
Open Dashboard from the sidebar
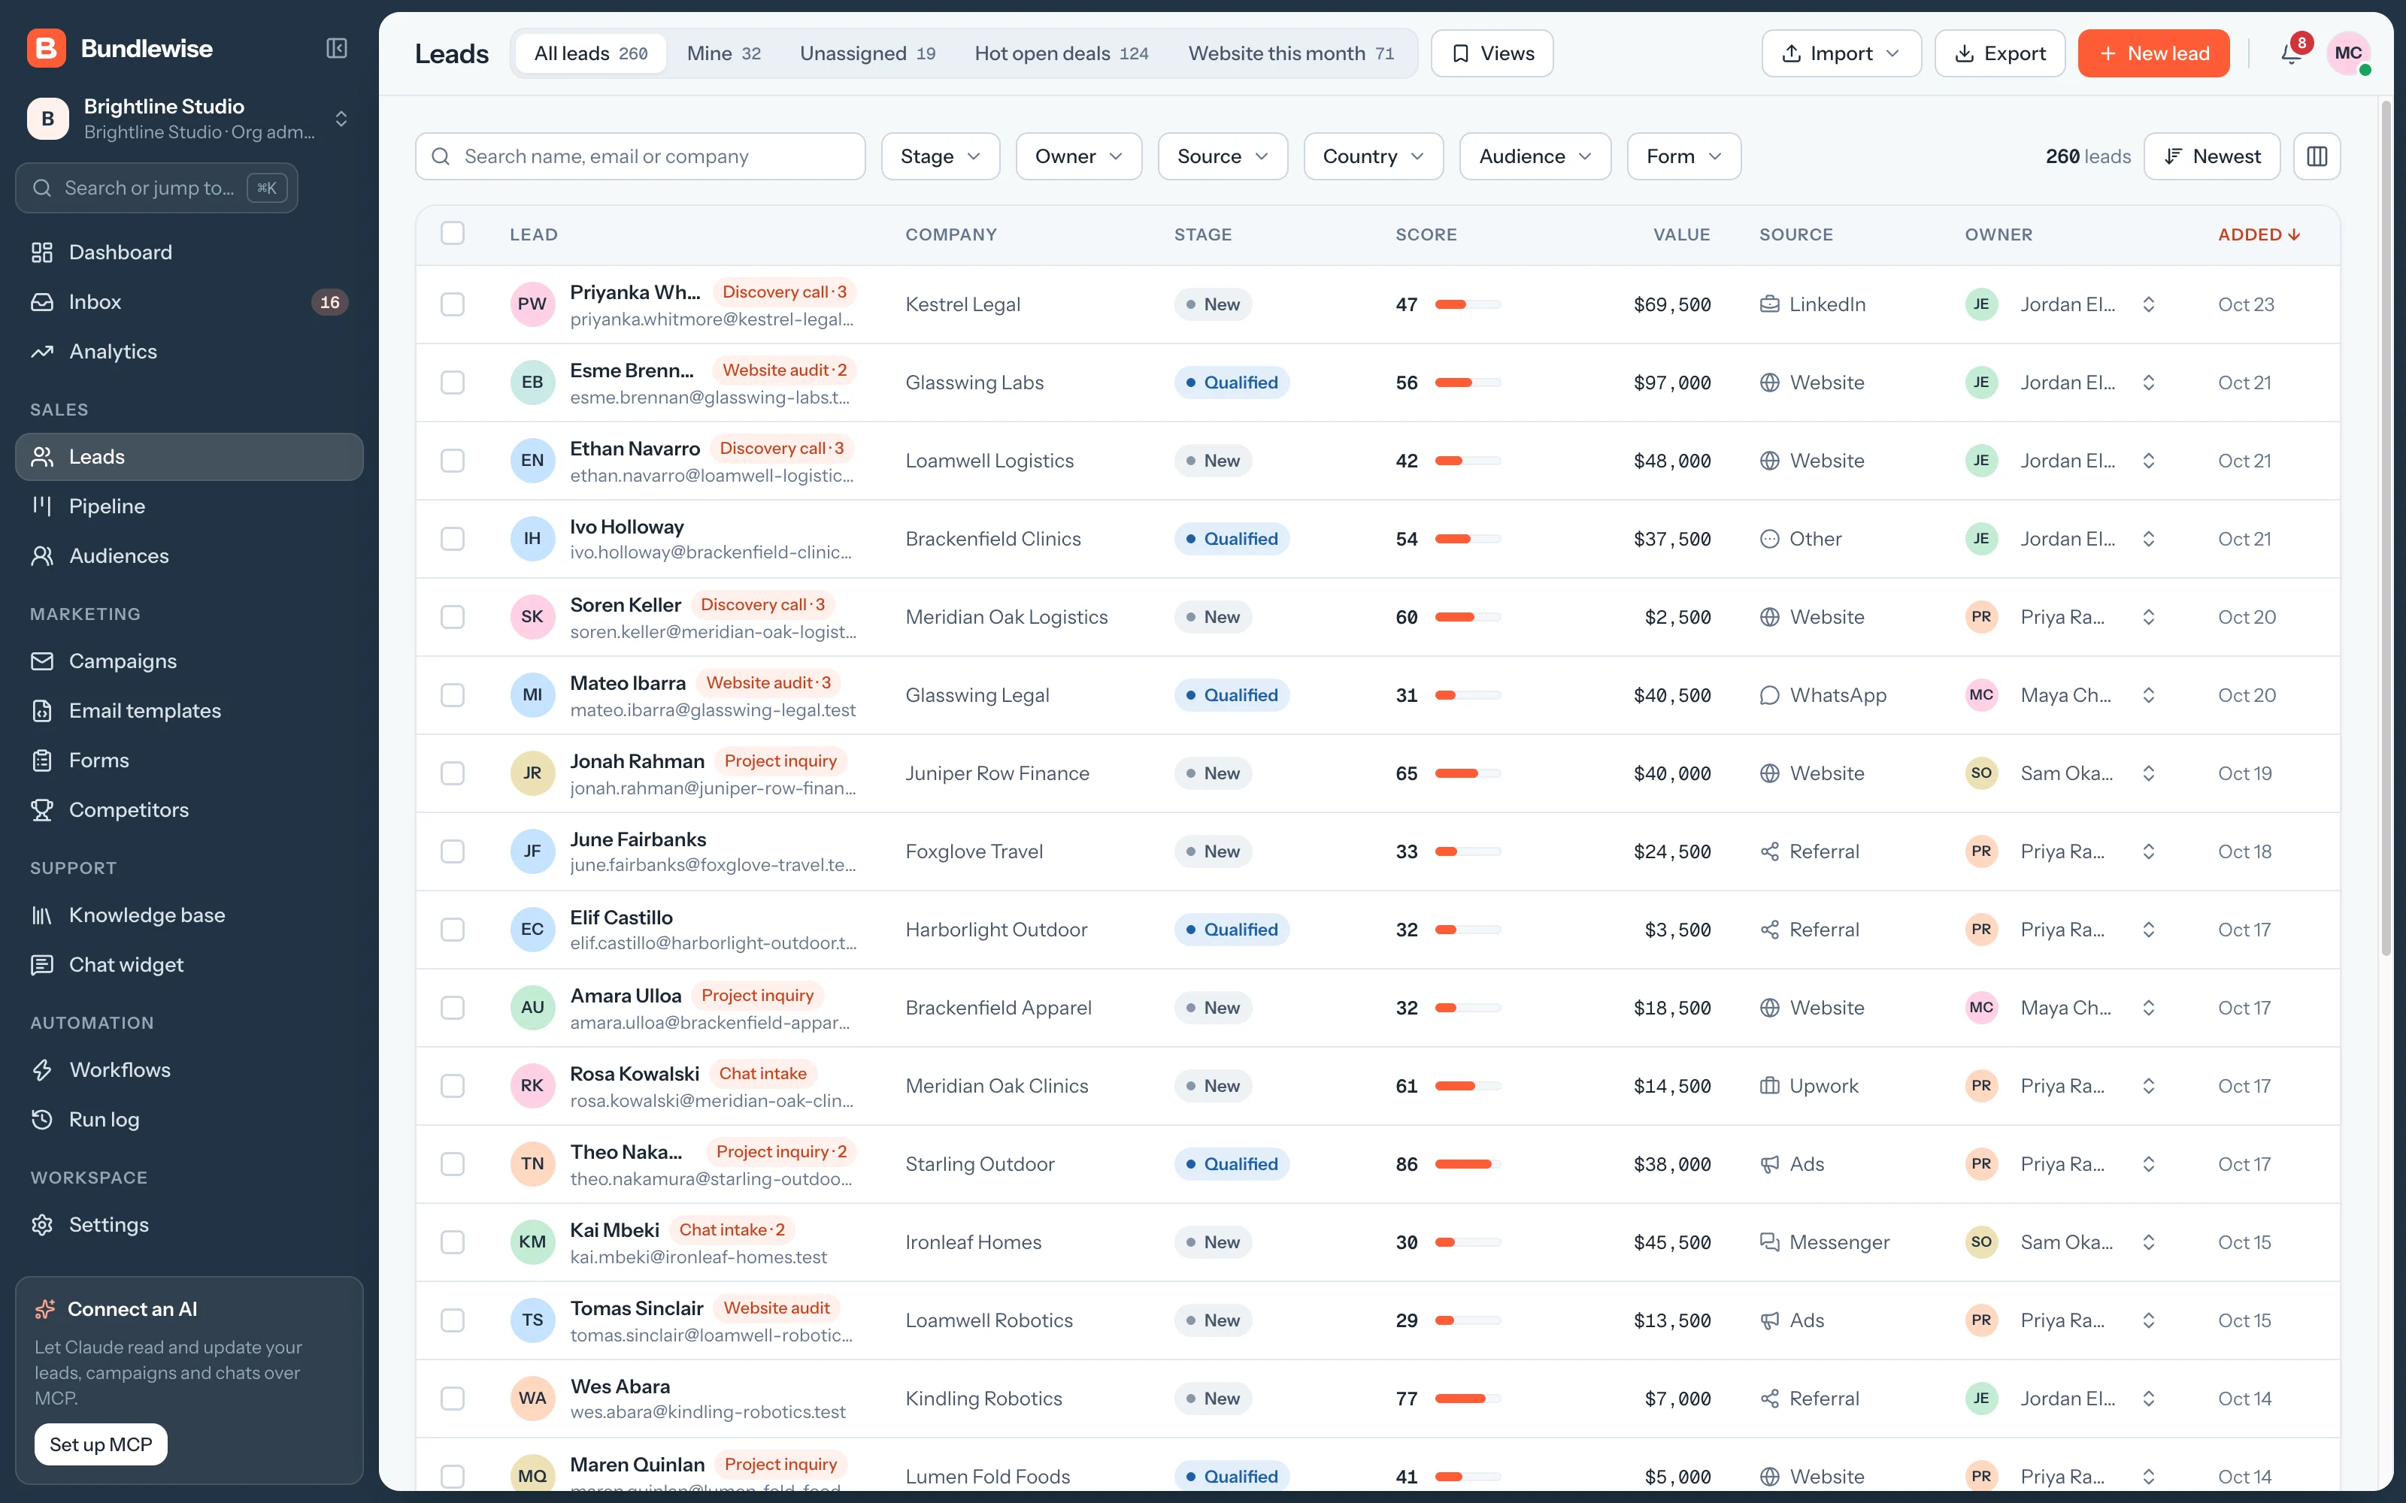(x=189, y=253)
